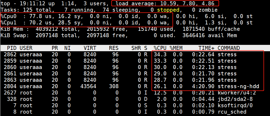Click the TIME+ column header
This screenshot has height=116, width=270.
(206, 48)
